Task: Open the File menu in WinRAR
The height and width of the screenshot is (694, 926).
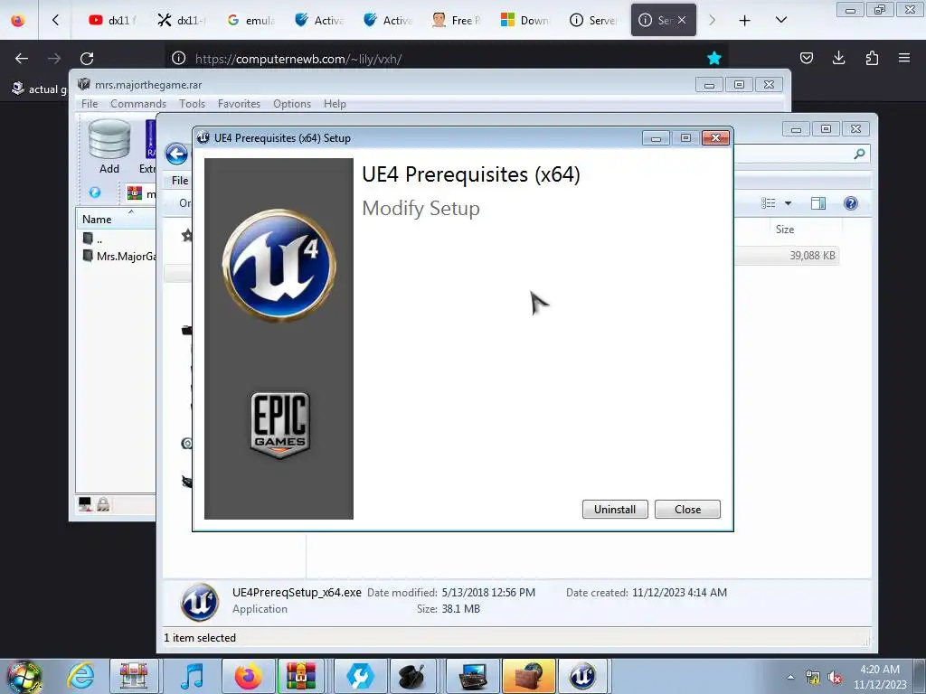Action: [x=90, y=104]
